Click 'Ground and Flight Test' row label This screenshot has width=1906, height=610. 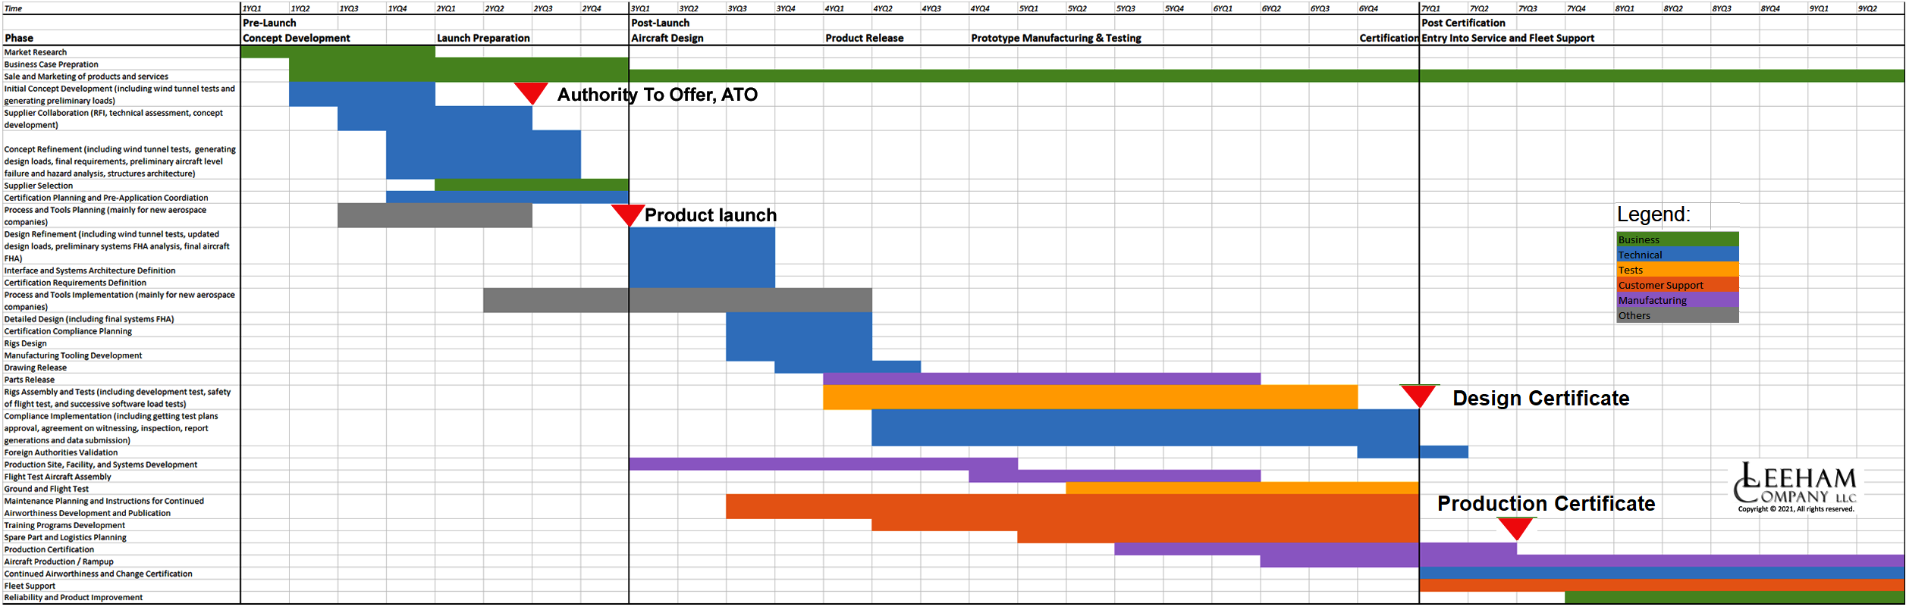tap(46, 489)
